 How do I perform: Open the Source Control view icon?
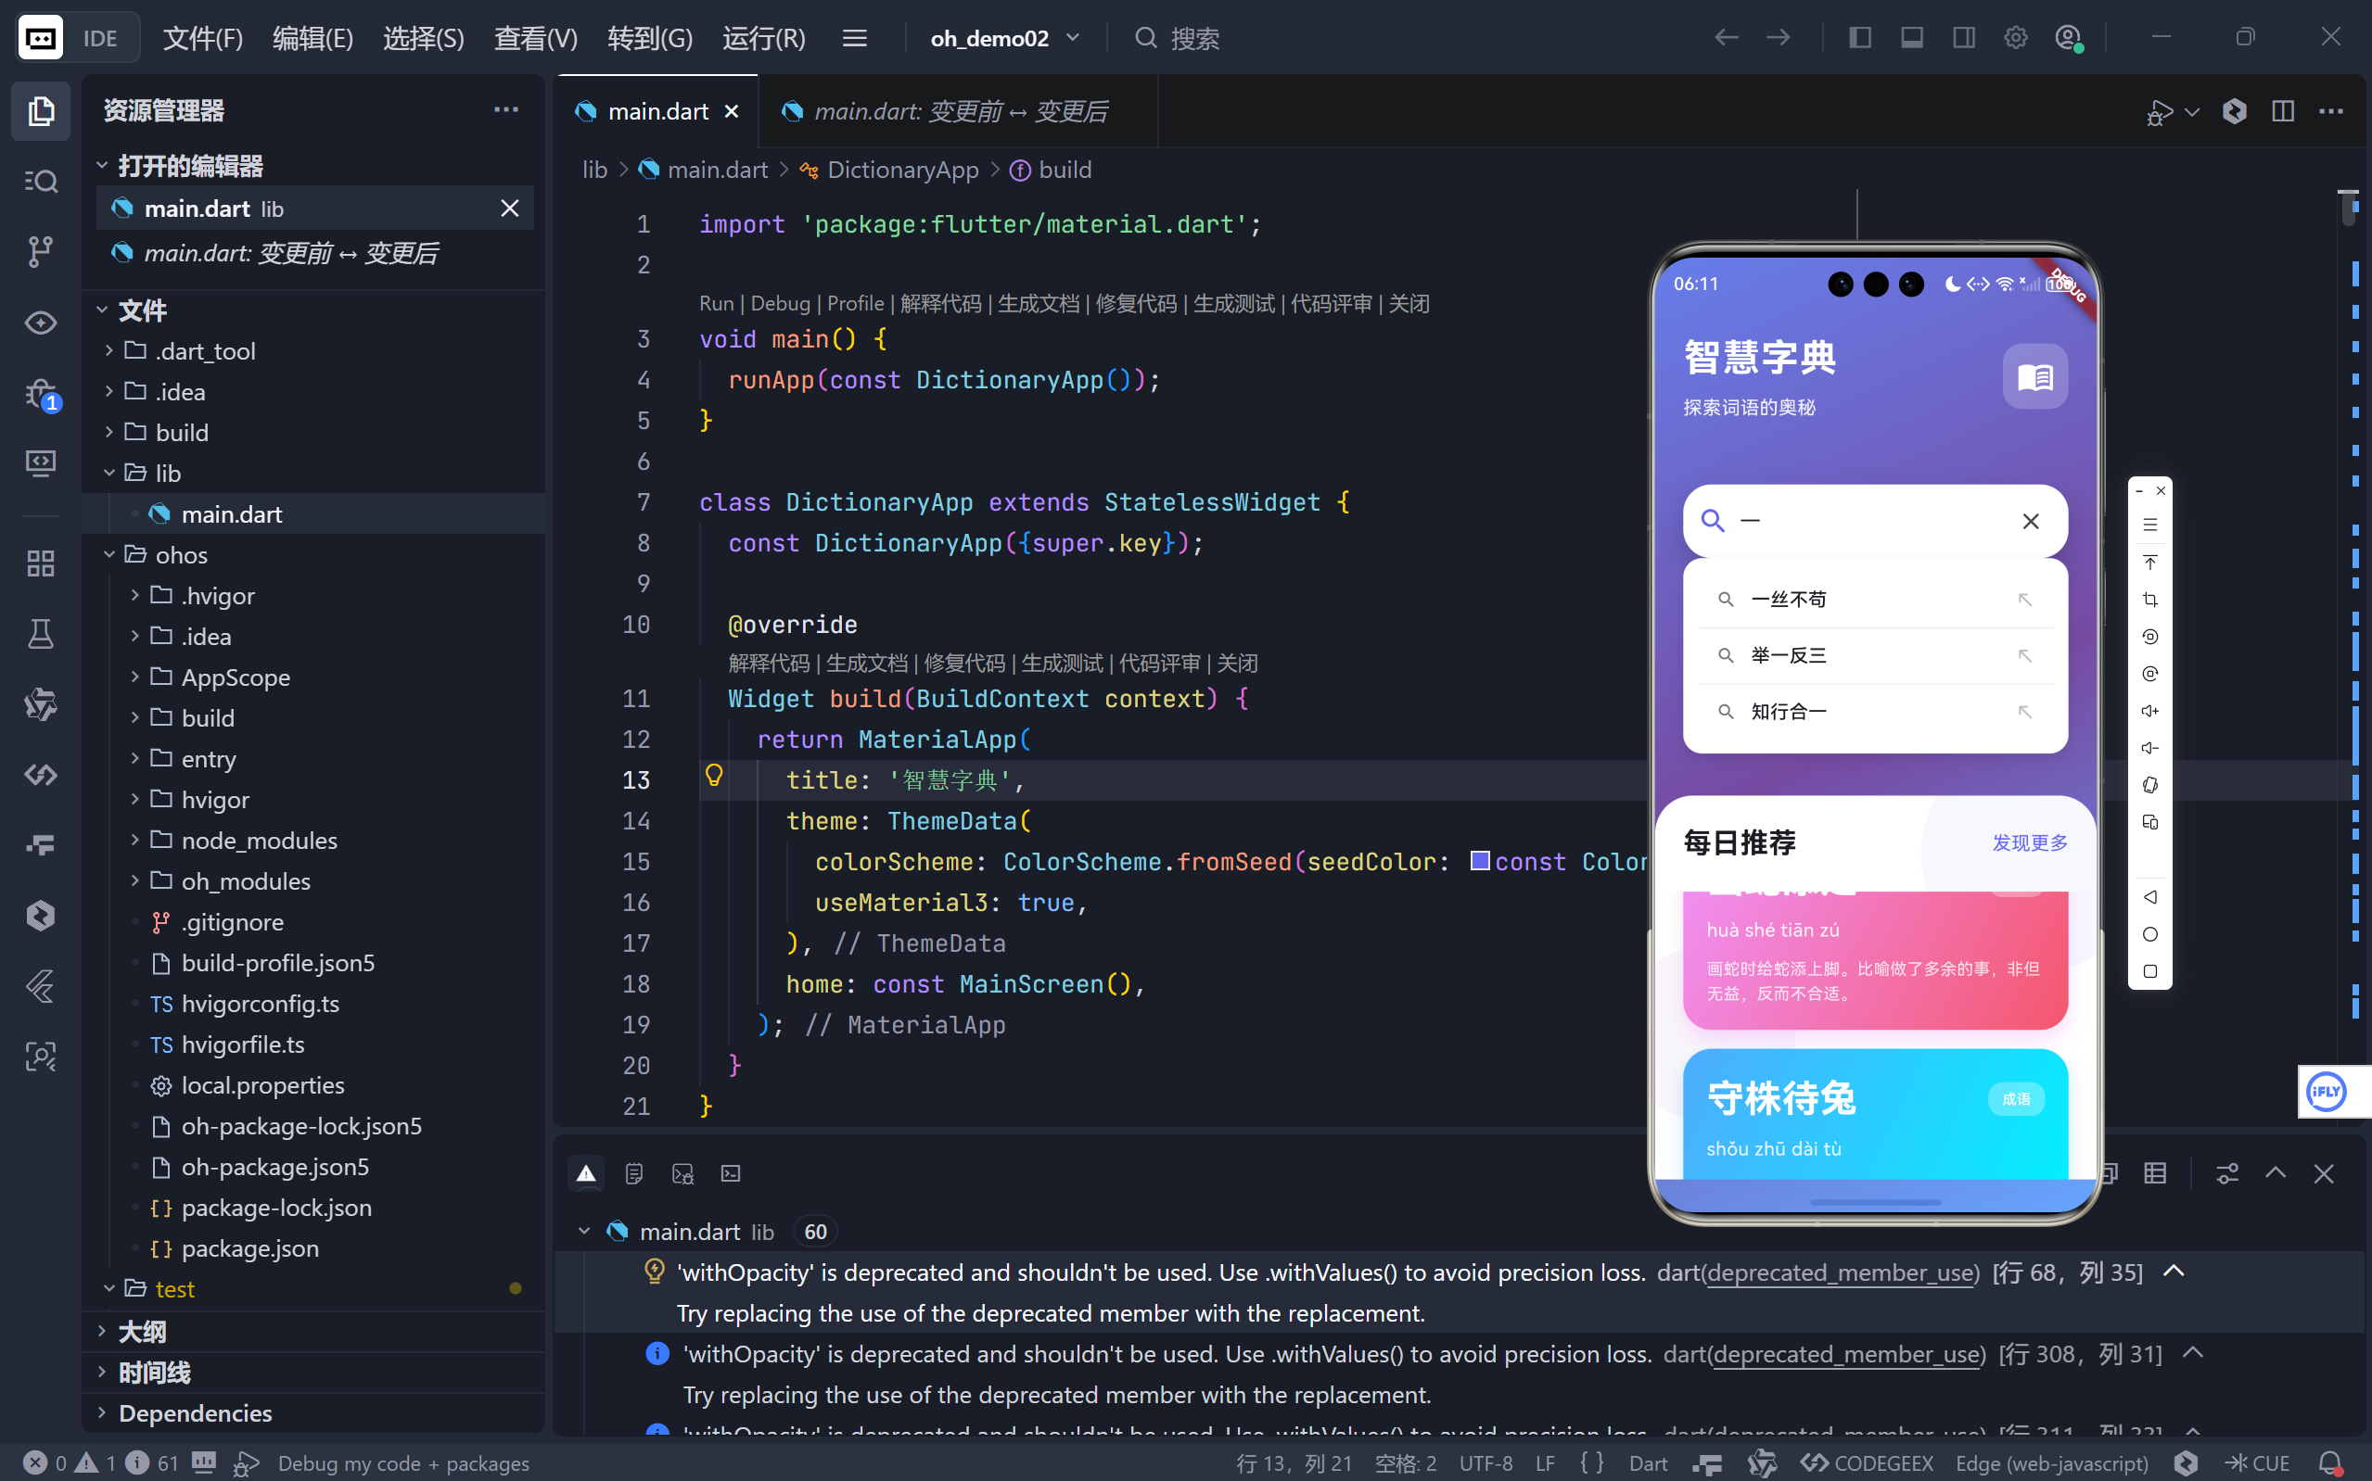(x=40, y=252)
